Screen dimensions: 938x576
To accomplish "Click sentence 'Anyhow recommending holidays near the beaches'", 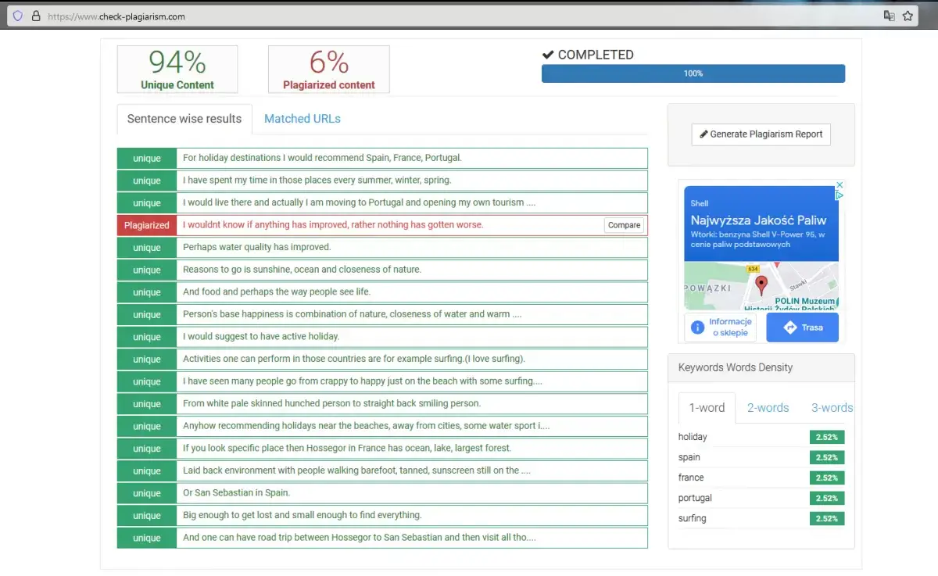I will click(x=366, y=426).
